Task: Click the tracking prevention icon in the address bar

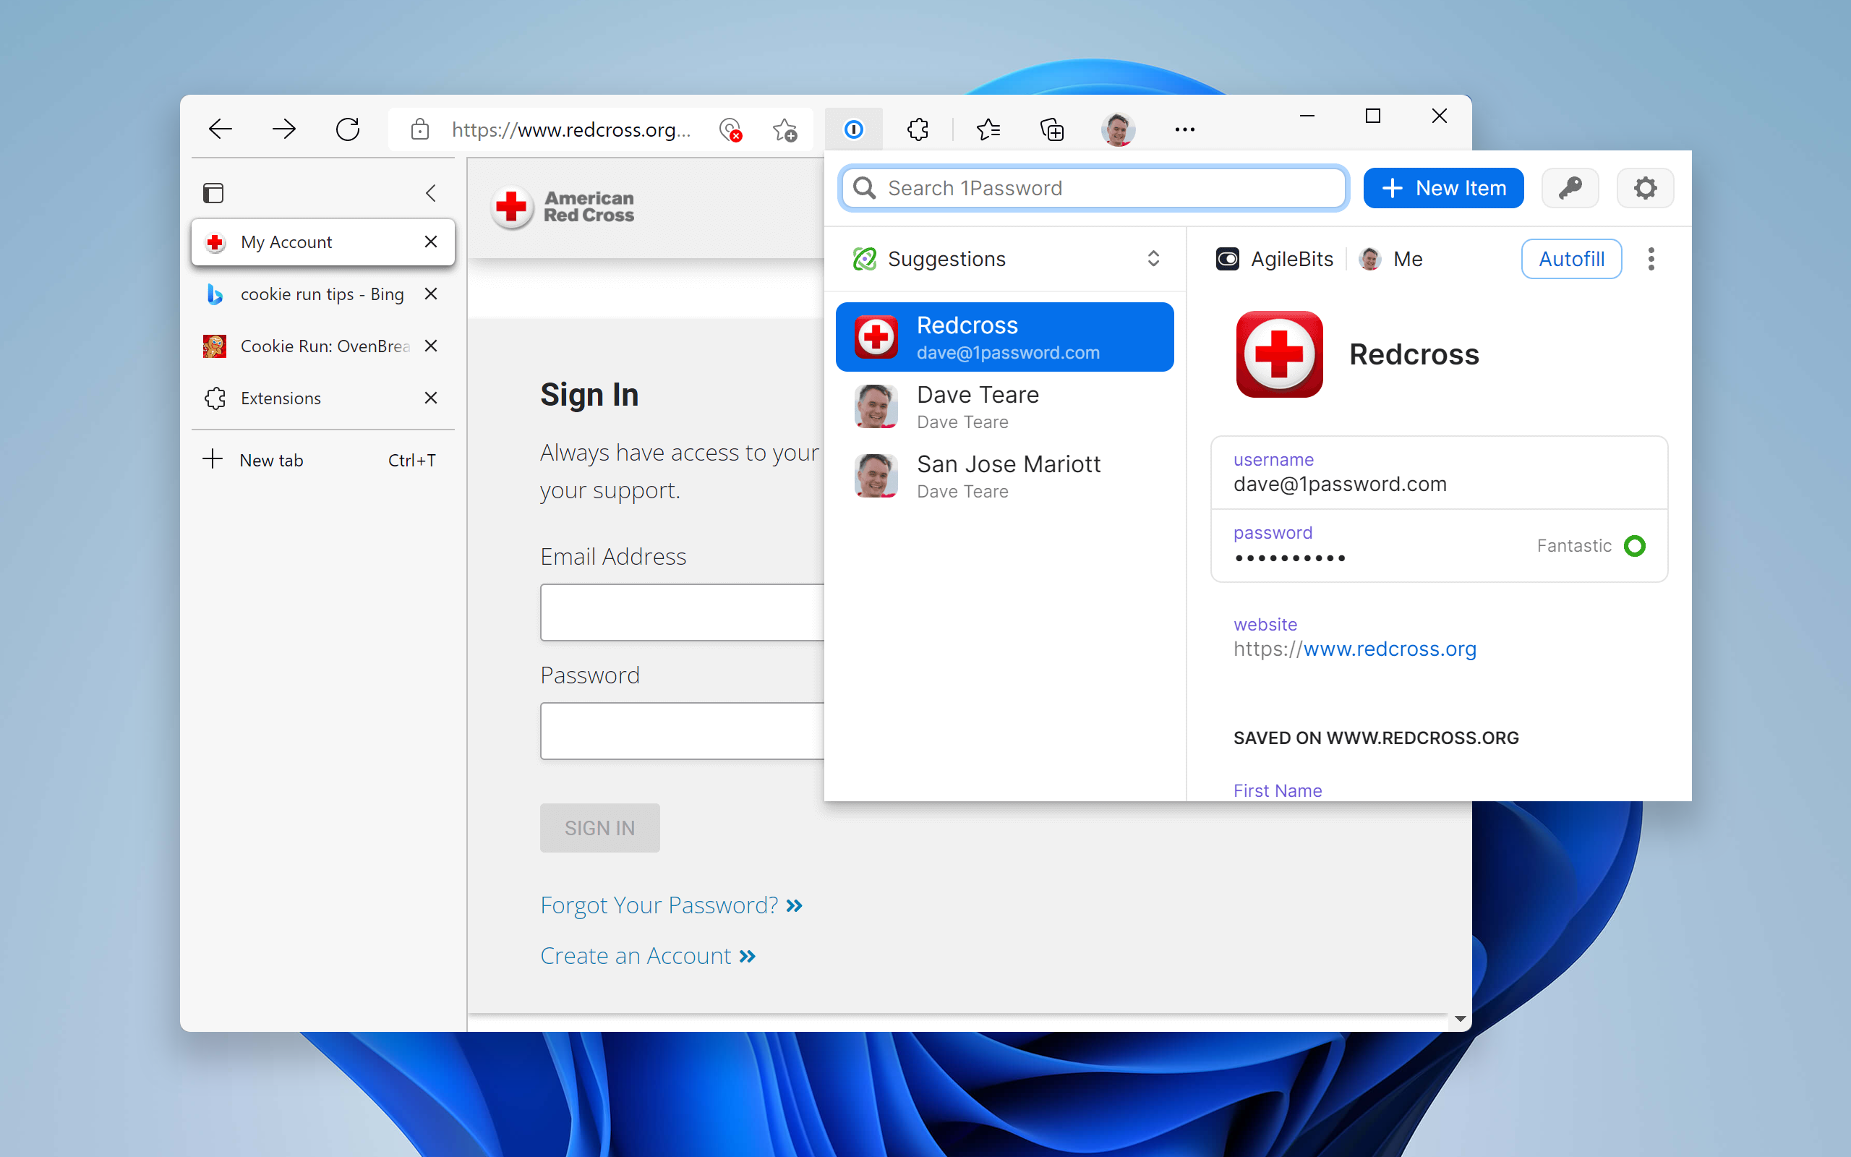Action: click(x=731, y=129)
